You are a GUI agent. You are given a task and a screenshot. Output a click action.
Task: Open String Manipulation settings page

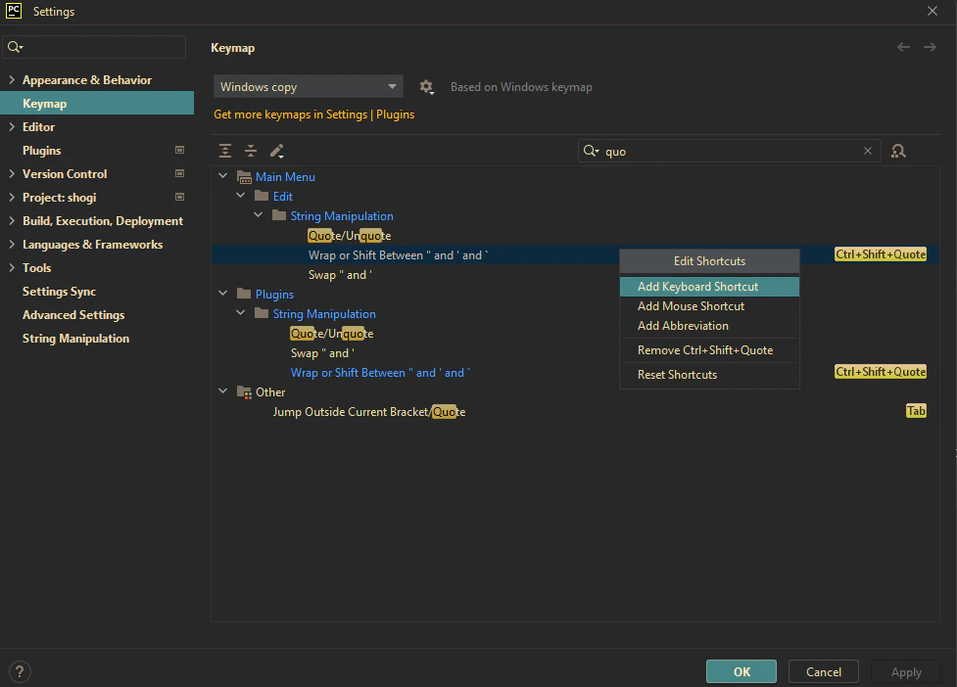(x=75, y=339)
